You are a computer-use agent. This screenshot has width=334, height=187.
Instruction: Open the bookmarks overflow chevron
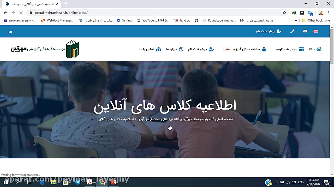pos(296,21)
